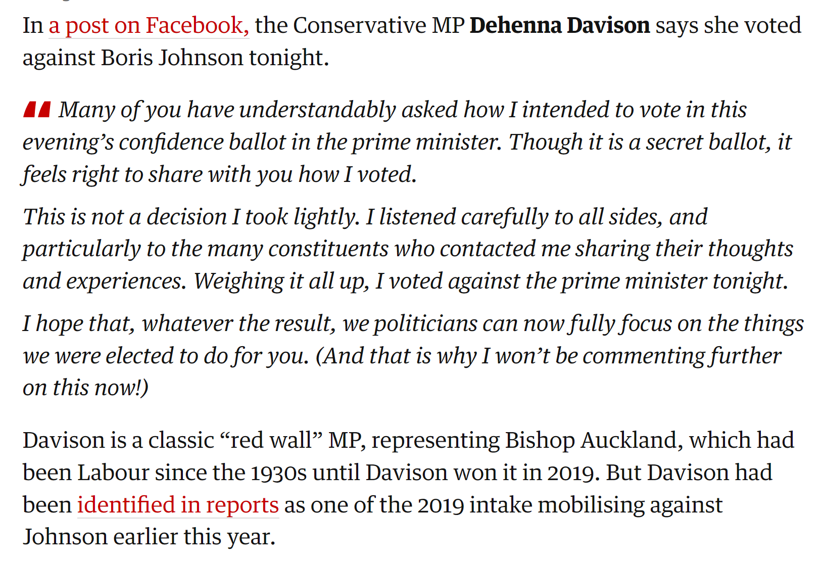Click the red quotation mark icon

coord(37,110)
